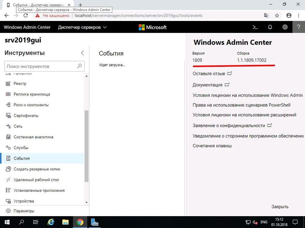This screenshot has width=305, height=228.
Task: Click the Installed apps (Установленные приложения) icon
Action: tap(8, 190)
